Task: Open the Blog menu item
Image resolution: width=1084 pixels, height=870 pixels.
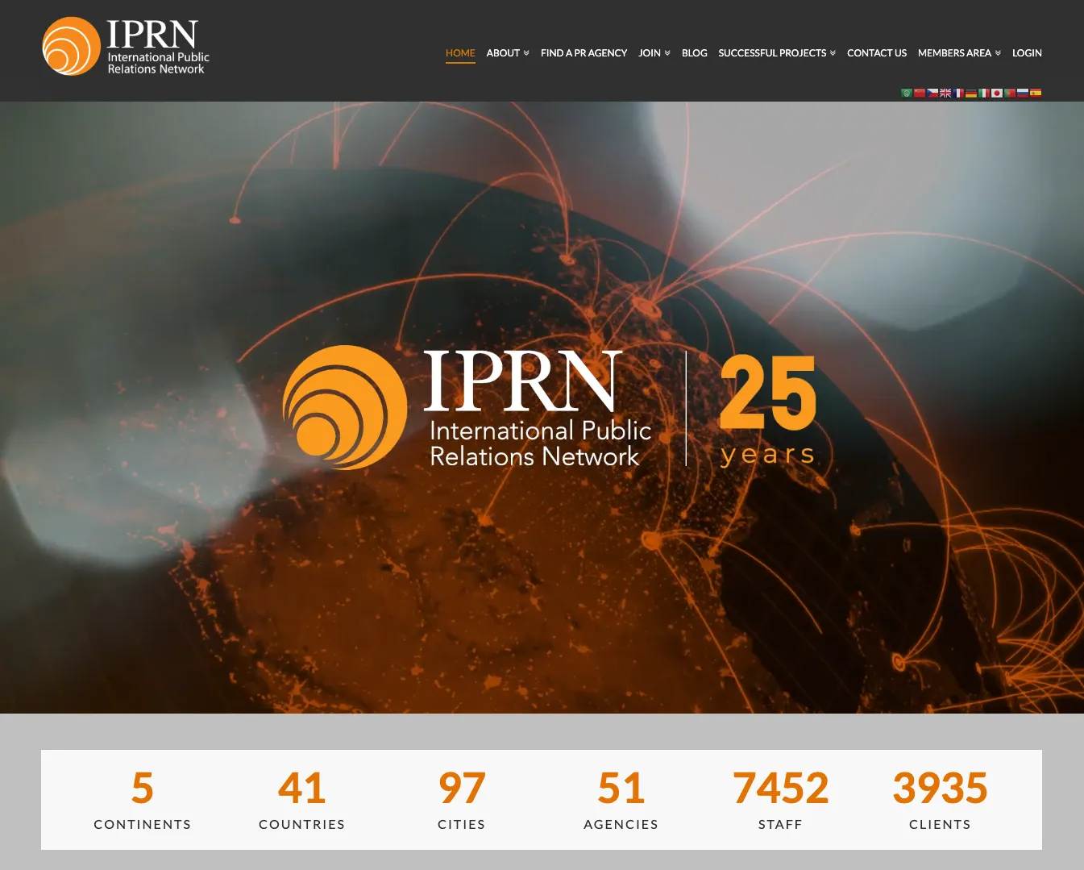Action: tap(695, 53)
